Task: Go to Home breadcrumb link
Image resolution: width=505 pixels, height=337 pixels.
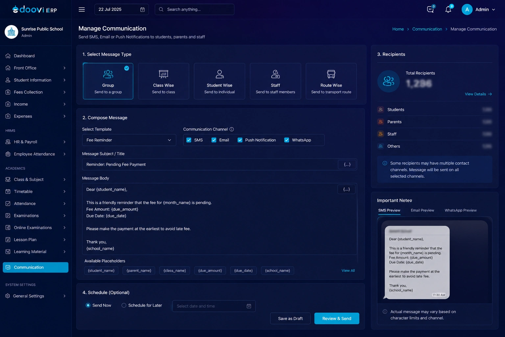Action: pyautogui.click(x=398, y=29)
